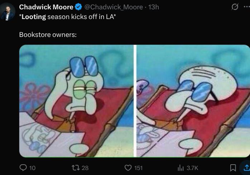Like the tweet with the heart icon

pyautogui.click(x=128, y=168)
